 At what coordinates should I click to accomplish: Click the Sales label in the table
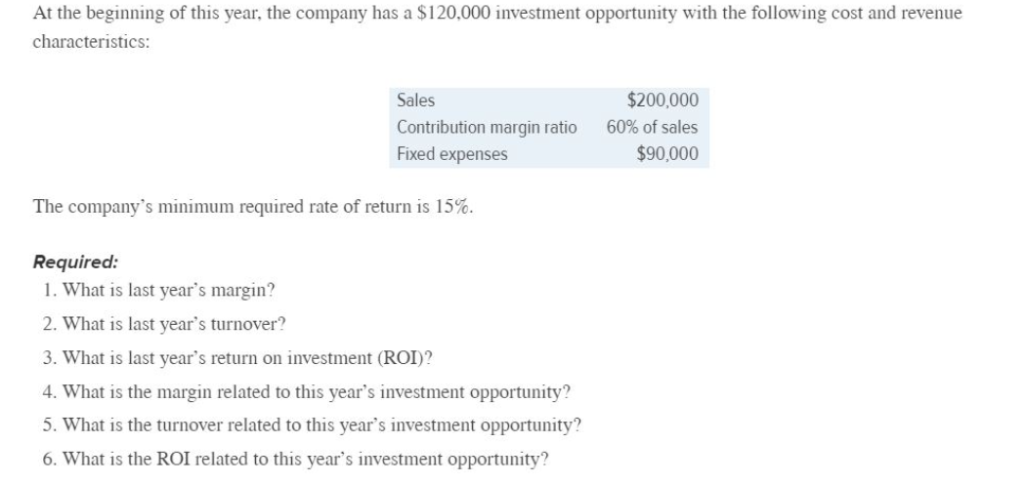(x=416, y=101)
